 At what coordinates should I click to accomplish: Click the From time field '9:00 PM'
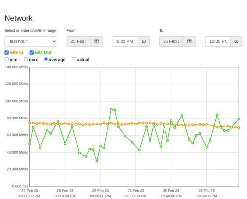tap(125, 41)
